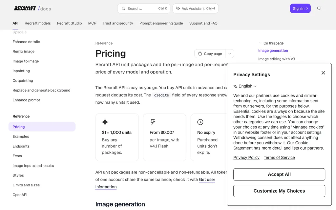Click the lightning icon above From $0.007
Image resolution: width=336 pixels, height=210 pixels.
[x=153, y=122]
